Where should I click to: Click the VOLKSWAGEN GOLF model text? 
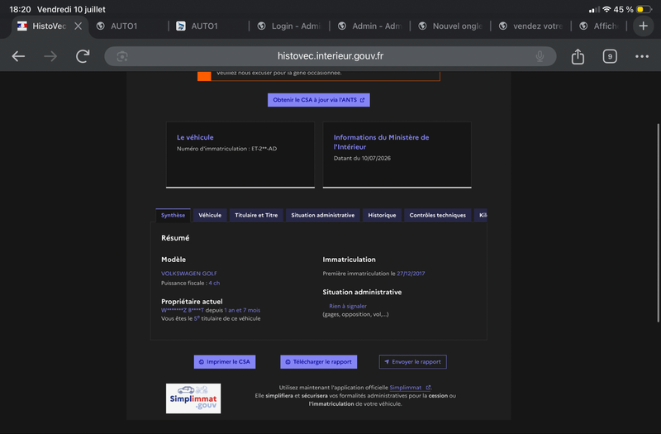pyautogui.click(x=189, y=274)
